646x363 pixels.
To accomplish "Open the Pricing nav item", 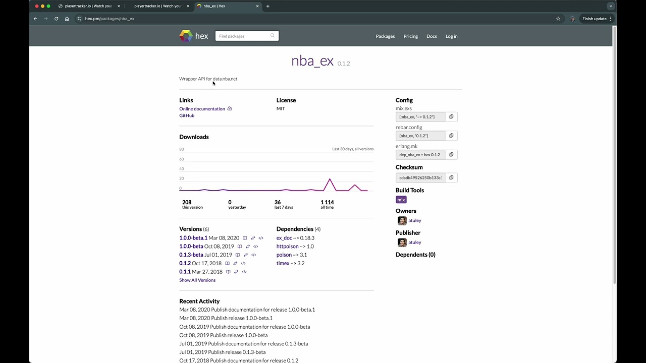I will [410, 36].
